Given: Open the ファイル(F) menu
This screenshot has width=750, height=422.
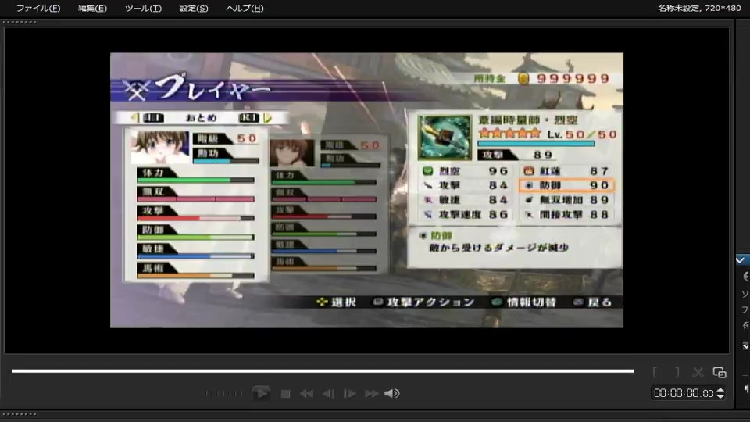Looking at the screenshot, I should pos(38,8).
